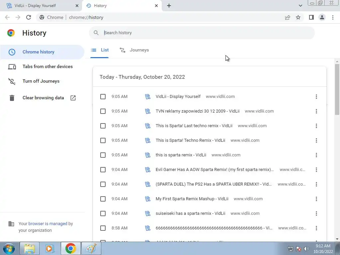This screenshot has height=255, width=340.
Task: Open Chrome's three-dot main menu
Action: pos(333,17)
